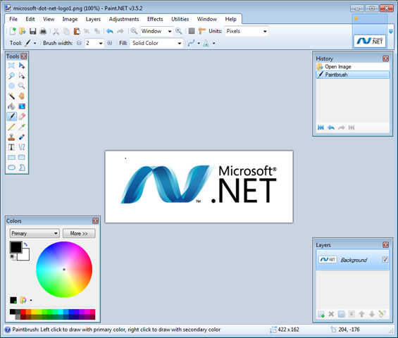Open the File menu
This screenshot has height=338, width=398.
click(x=13, y=19)
